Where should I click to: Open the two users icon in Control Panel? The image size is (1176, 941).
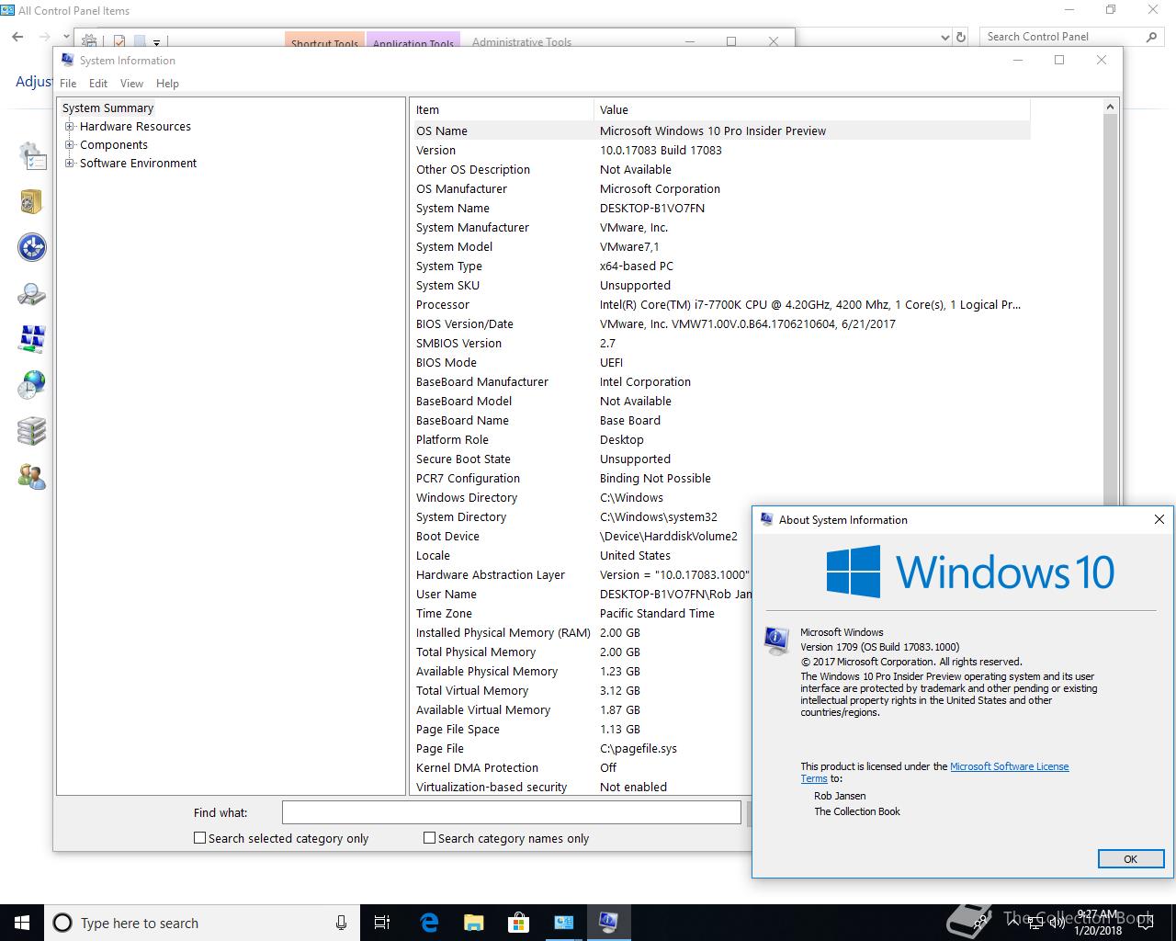pos(31,476)
